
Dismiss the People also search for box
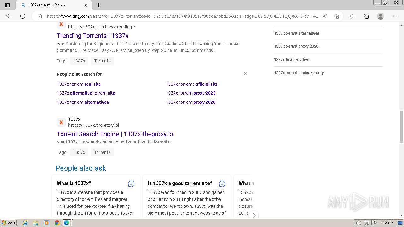click(x=246, y=73)
